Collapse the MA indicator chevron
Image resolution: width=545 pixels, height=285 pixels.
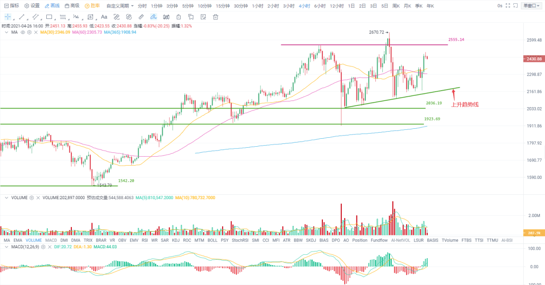[6, 32]
